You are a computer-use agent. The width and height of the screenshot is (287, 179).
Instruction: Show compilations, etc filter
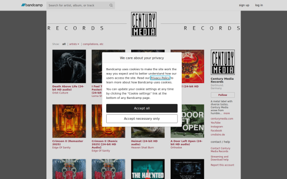point(93,44)
